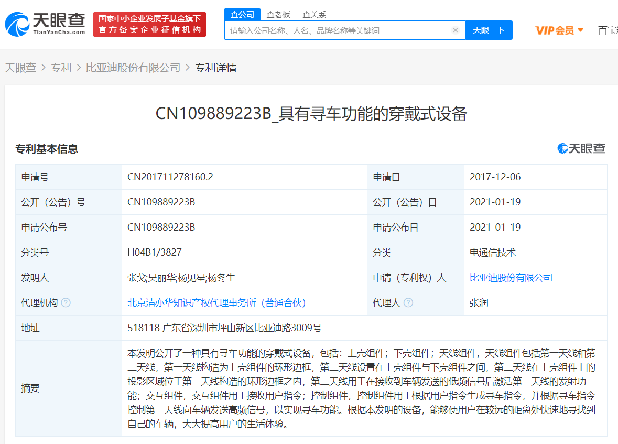The image size is (618, 444).
Task: Click the 摘要 row label
Action: 30,388
